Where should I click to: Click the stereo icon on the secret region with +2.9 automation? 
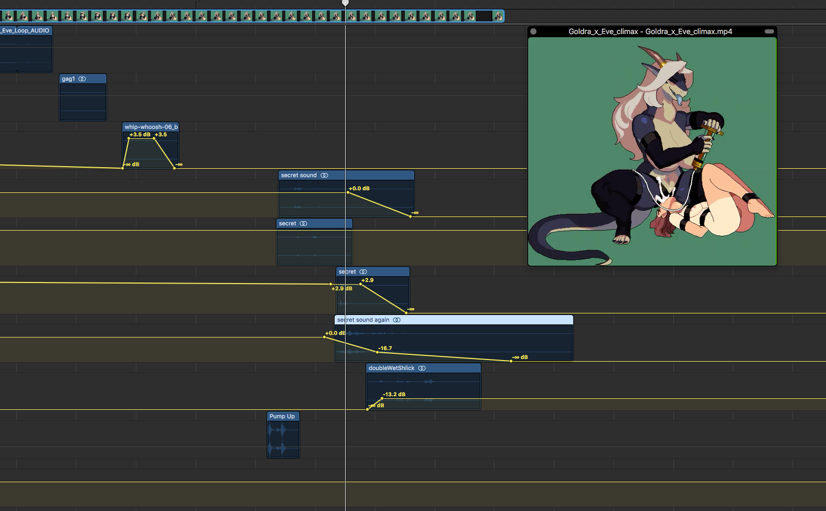point(363,272)
